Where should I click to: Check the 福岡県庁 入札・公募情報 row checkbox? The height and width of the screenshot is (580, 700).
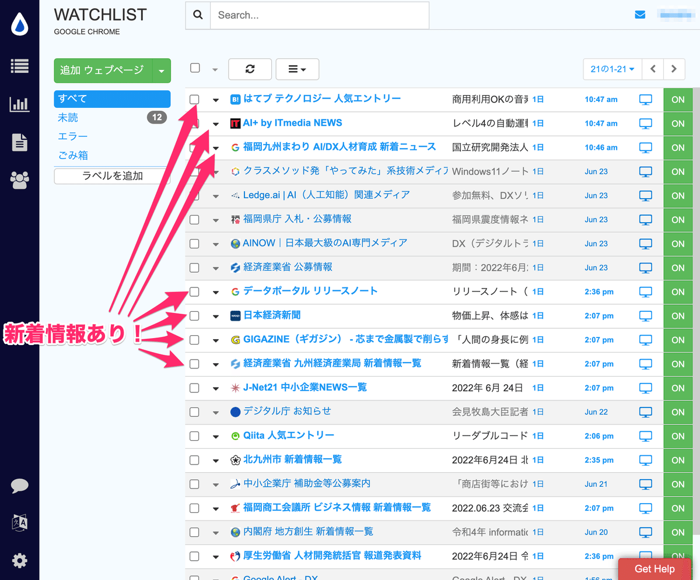click(195, 220)
